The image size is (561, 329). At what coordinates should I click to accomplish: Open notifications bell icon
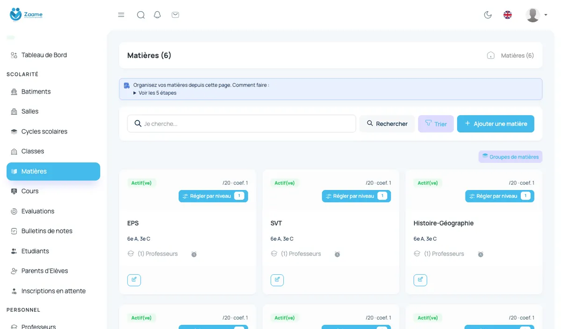pyautogui.click(x=158, y=15)
